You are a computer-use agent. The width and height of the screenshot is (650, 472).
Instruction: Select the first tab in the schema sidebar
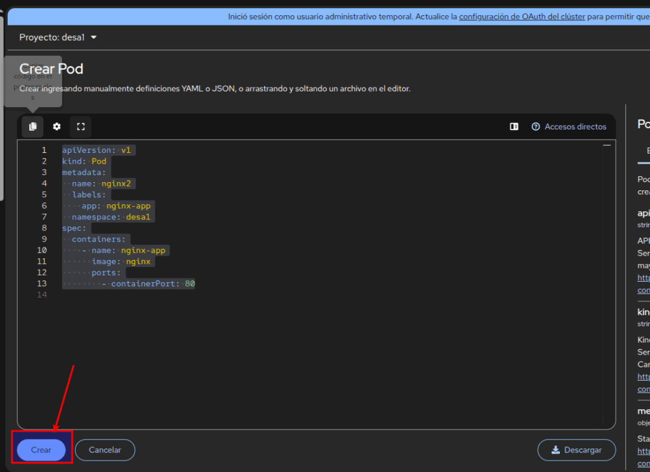point(646,150)
